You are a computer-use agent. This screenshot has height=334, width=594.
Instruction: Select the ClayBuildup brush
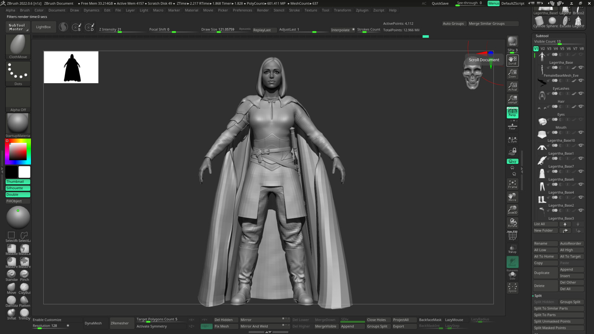point(25,289)
